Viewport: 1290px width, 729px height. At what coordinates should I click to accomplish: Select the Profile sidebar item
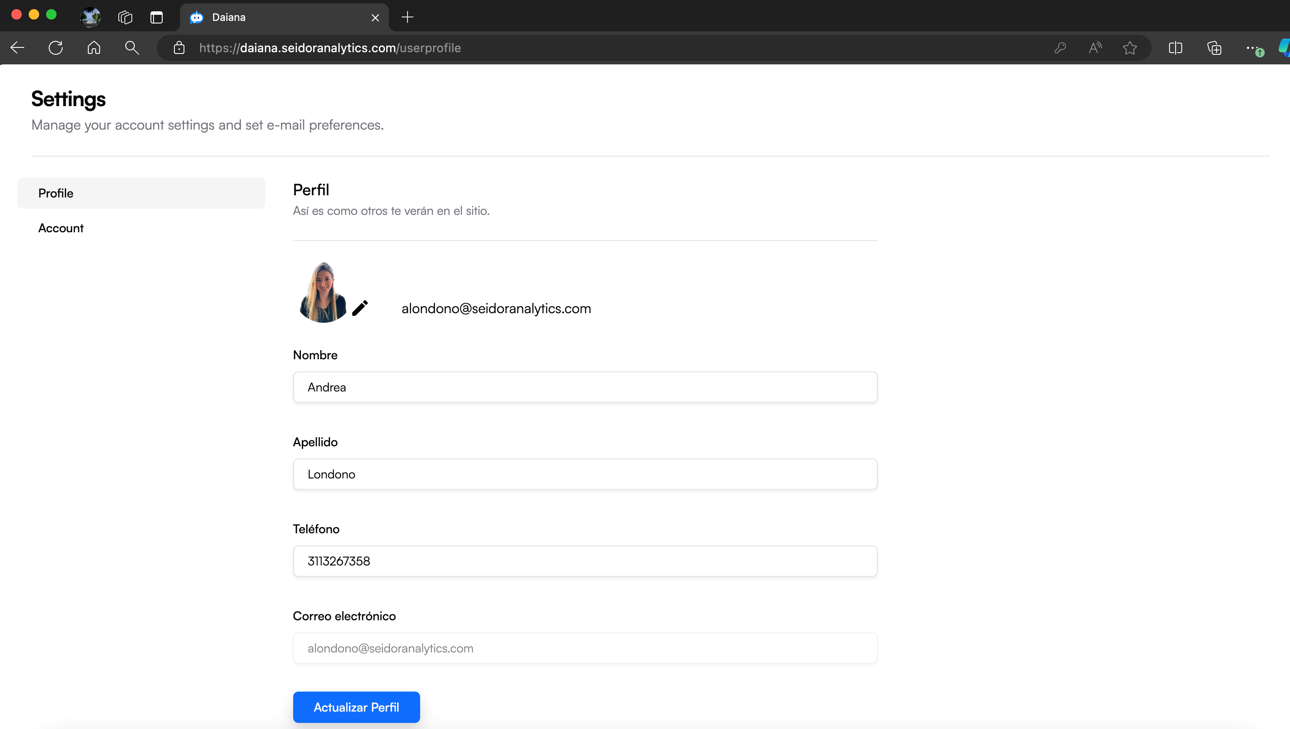click(x=56, y=193)
